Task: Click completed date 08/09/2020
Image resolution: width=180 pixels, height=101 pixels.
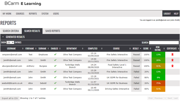Action: tap(93, 67)
